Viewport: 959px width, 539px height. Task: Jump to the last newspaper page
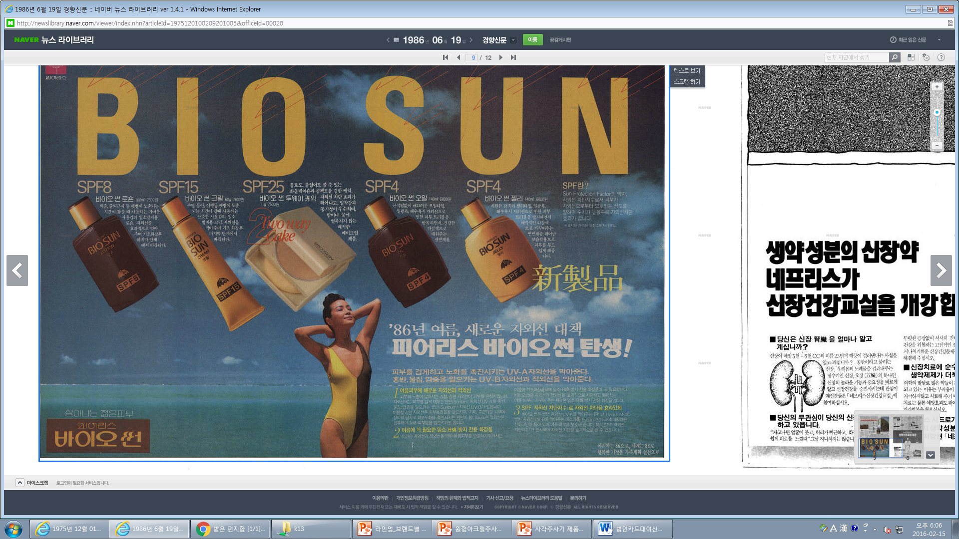[513, 57]
